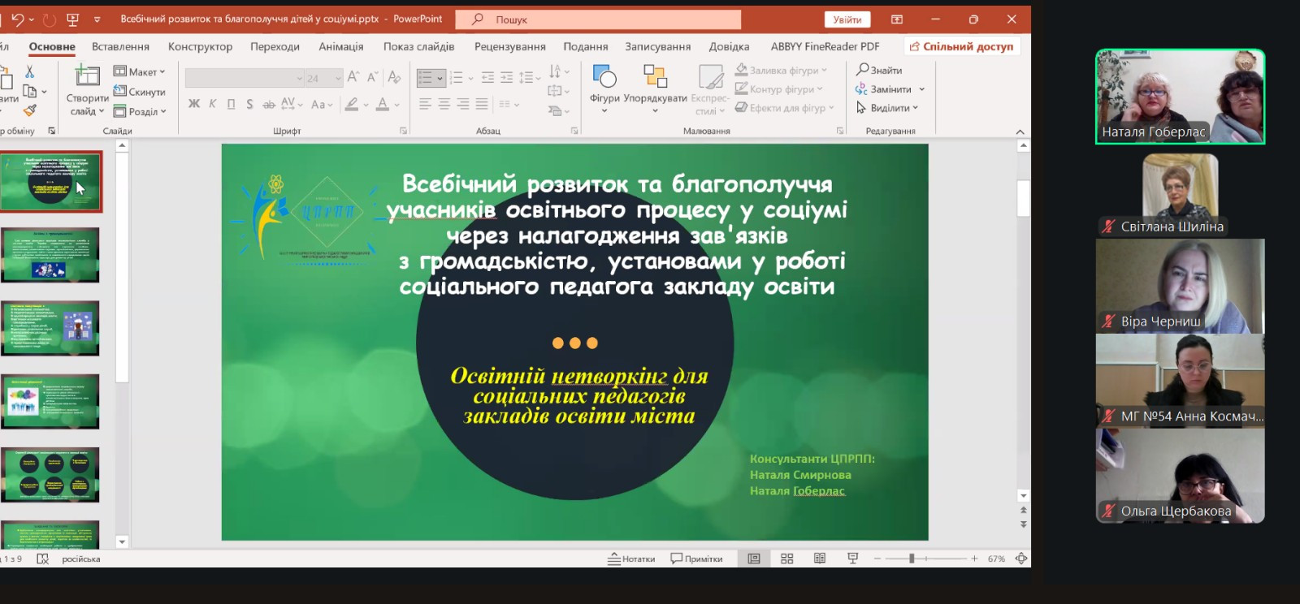Fit slide to current window

(1021, 559)
